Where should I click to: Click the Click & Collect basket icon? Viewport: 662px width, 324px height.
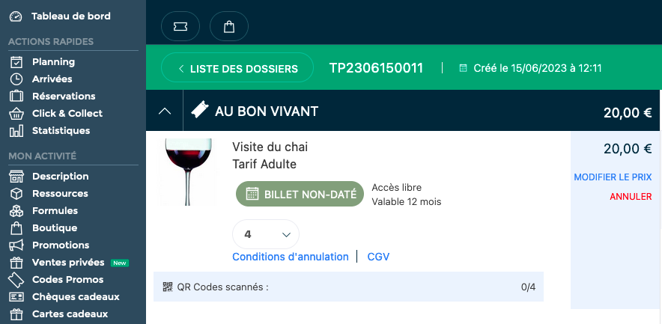(16, 114)
